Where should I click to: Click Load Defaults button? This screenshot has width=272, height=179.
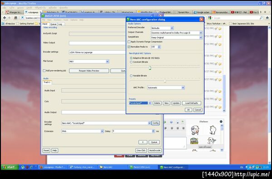pos(191,103)
